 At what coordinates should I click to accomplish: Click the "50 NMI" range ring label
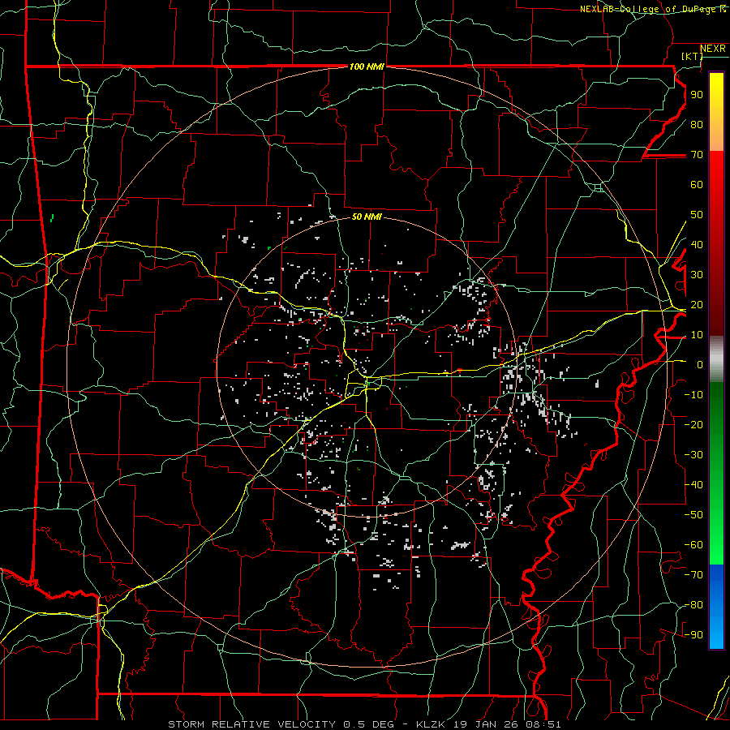[x=367, y=217]
